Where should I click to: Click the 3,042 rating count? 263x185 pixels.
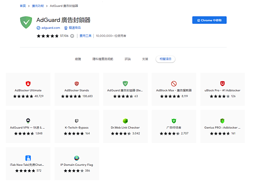(x=136, y=133)
